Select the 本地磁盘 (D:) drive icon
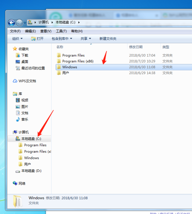Viewport: 192px width, 214px height. (x=18, y=171)
